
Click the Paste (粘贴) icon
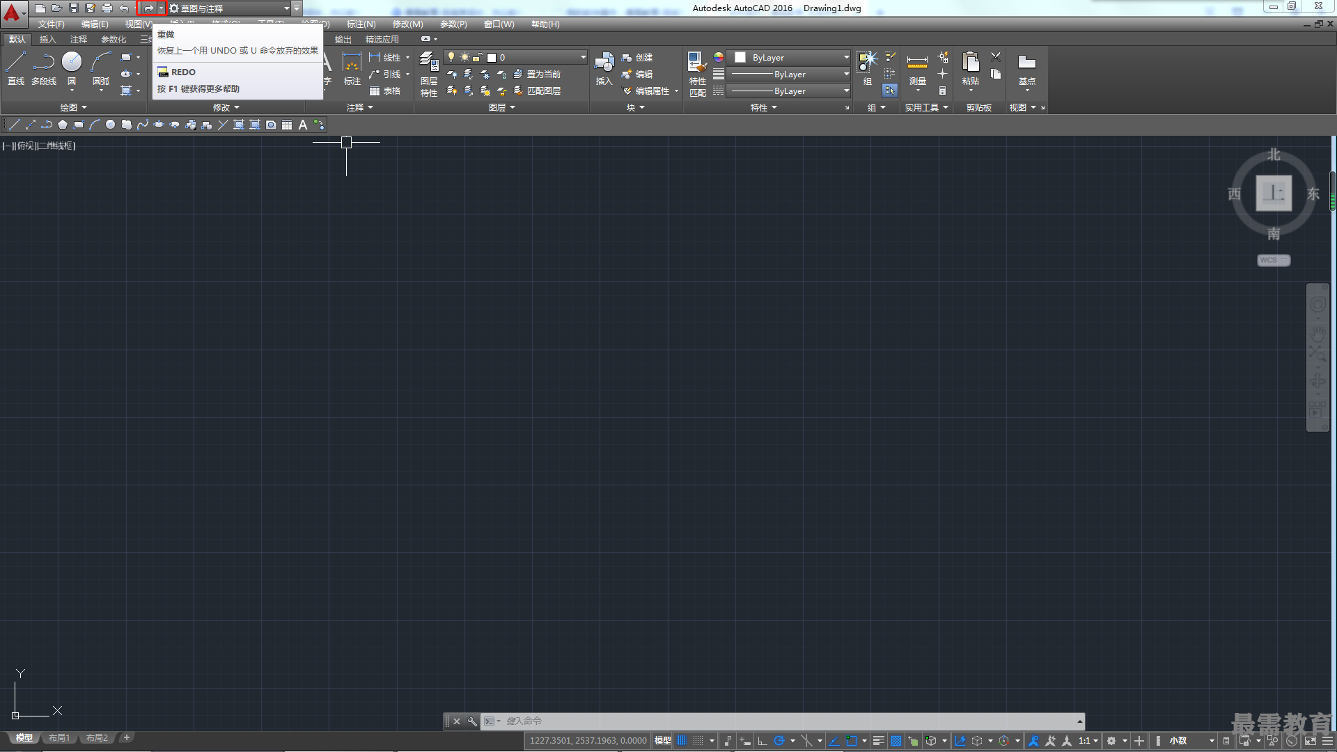click(x=970, y=68)
